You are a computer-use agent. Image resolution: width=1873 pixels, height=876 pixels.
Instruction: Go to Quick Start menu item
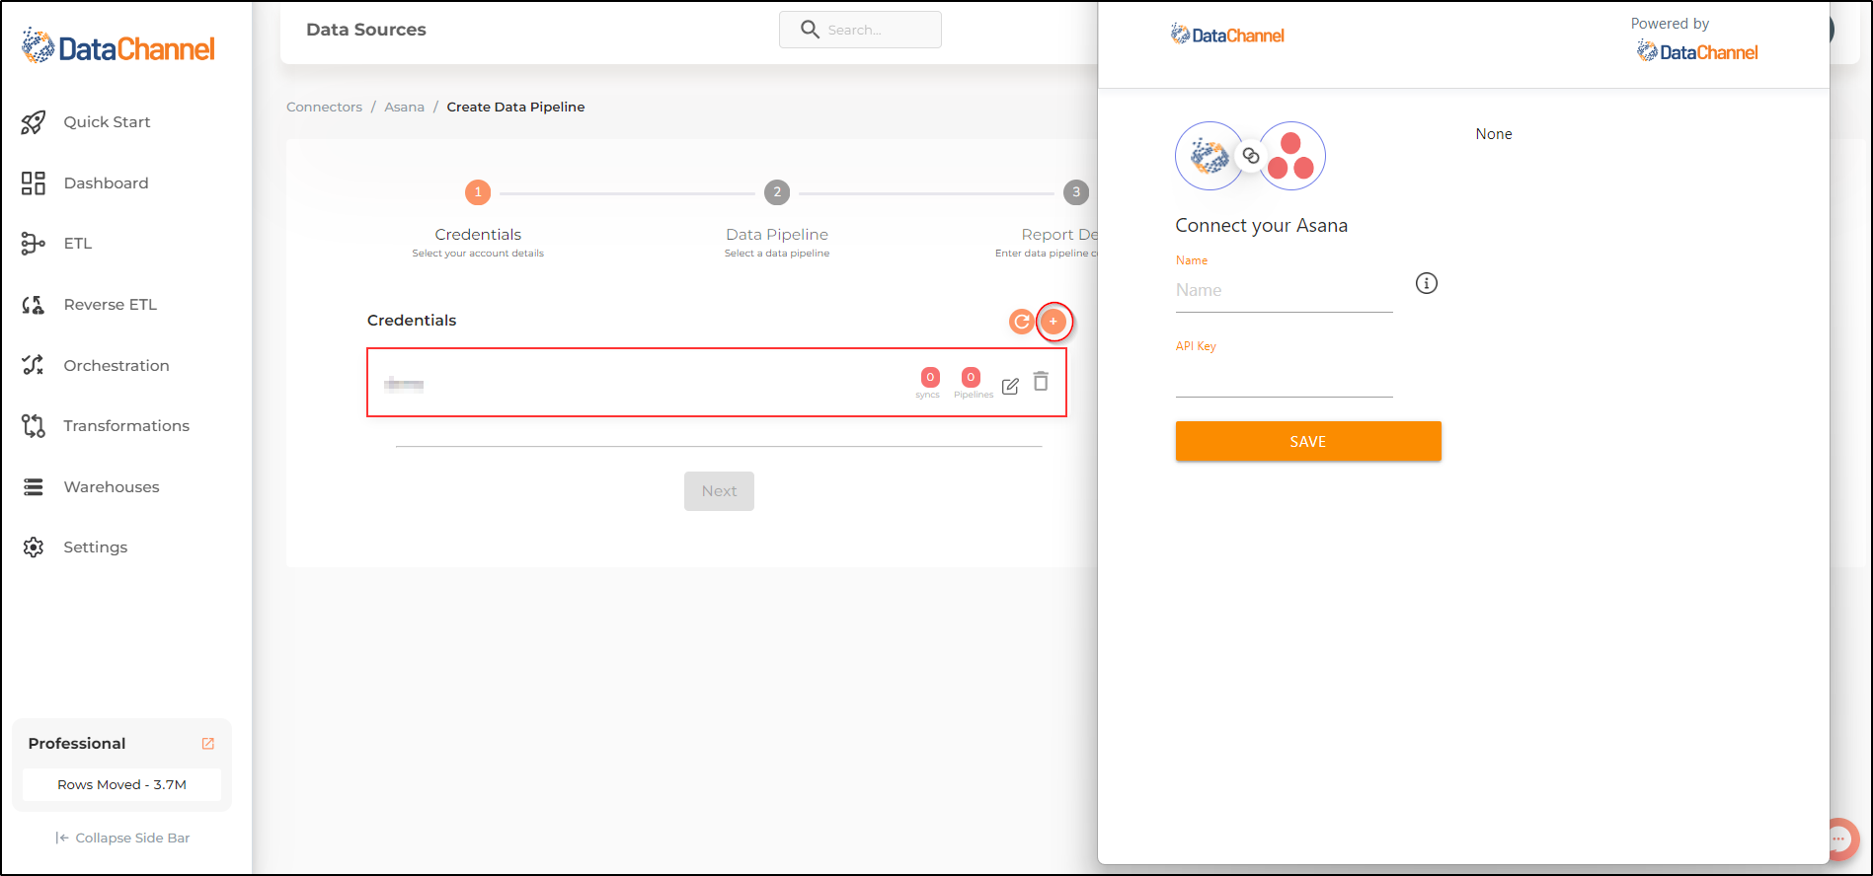(107, 122)
